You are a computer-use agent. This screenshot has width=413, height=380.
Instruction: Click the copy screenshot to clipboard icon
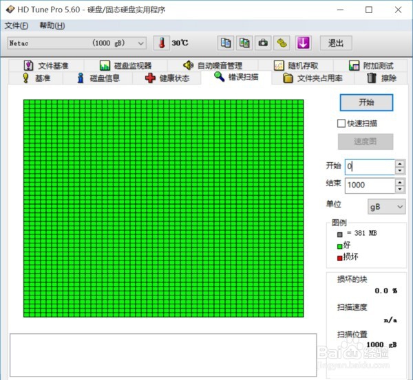click(x=244, y=43)
